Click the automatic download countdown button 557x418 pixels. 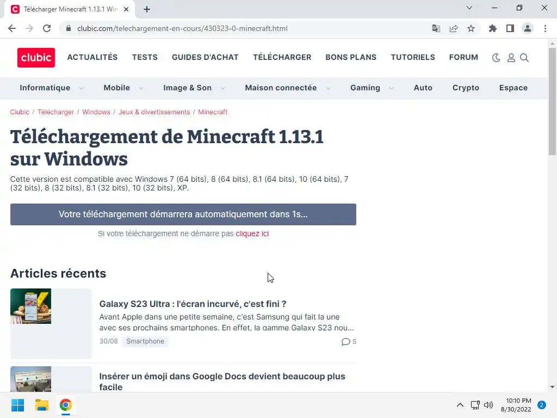coord(183,214)
